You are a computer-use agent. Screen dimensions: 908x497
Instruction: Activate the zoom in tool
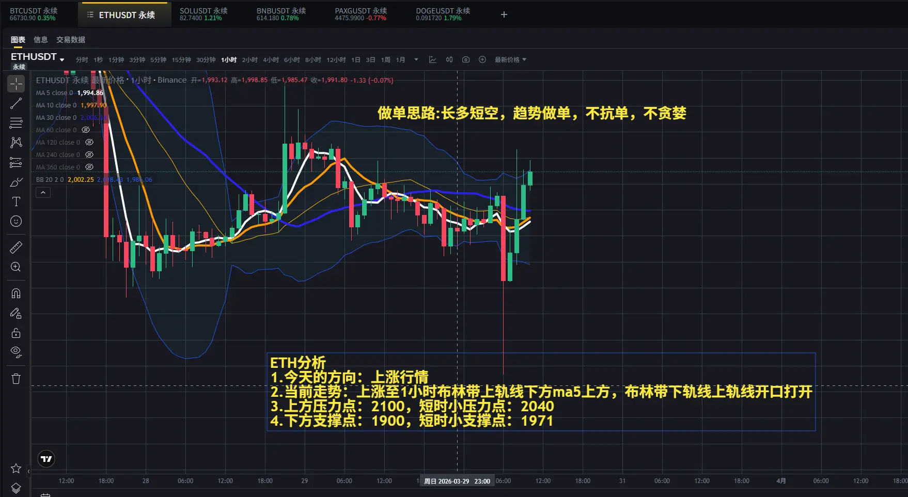(16, 267)
